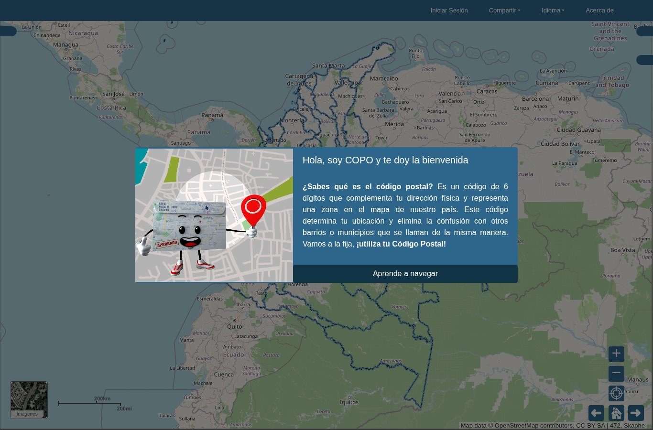653x430 pixels.
Task: Open the Acerca de menu item
Action: coord(599,10)
